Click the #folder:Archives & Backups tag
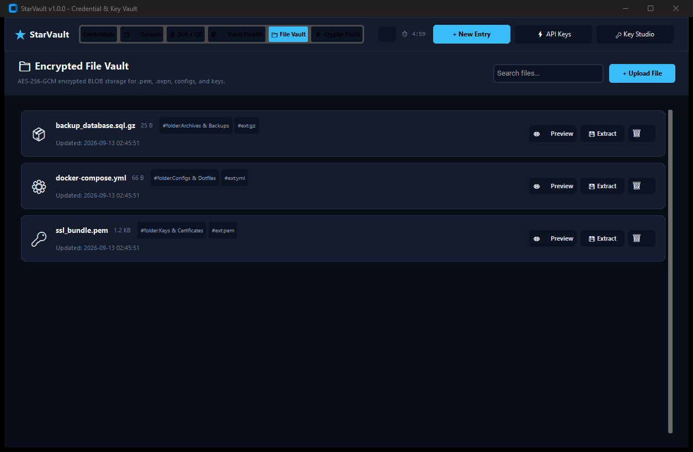The image size is (693, 452). pos(196,125)
